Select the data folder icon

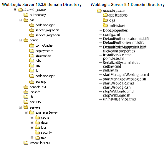(x=37, y=122)
